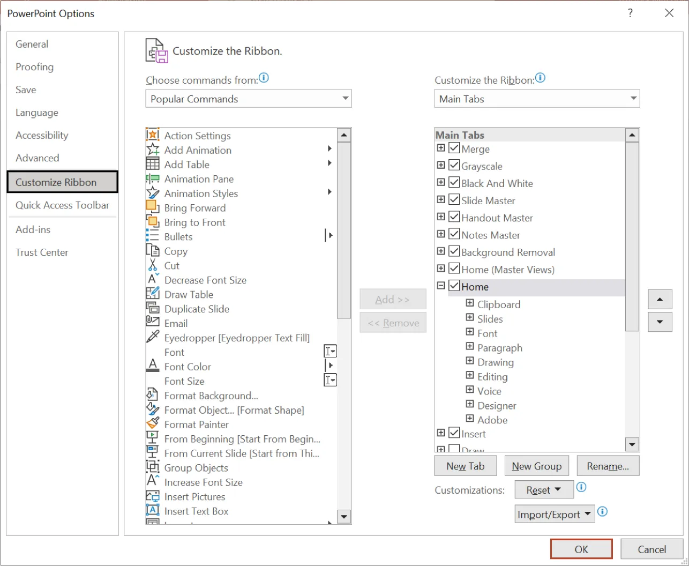Rename the selected ribbon tab
689x566 pixels.
(608, 465)
